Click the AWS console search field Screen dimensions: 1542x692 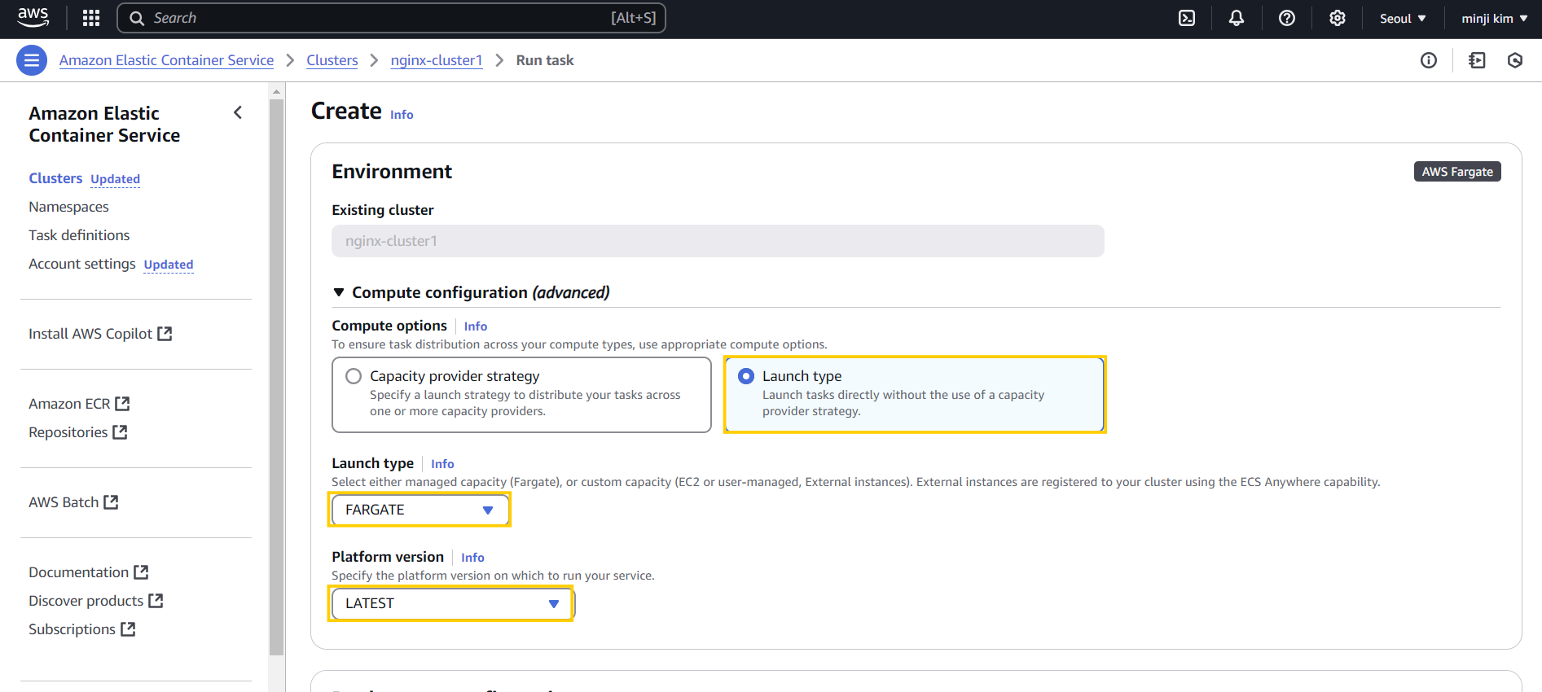pyautogui.click(x=391, y=18)
